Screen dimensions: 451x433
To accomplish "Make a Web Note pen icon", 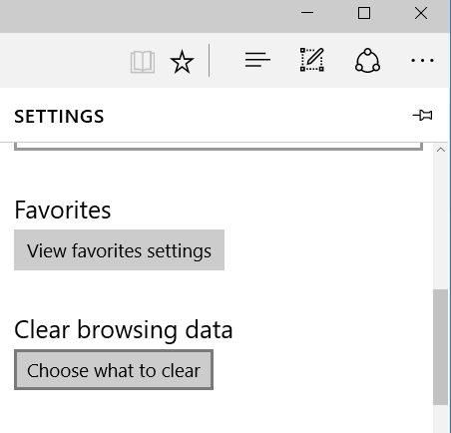I will coord(312,60).
